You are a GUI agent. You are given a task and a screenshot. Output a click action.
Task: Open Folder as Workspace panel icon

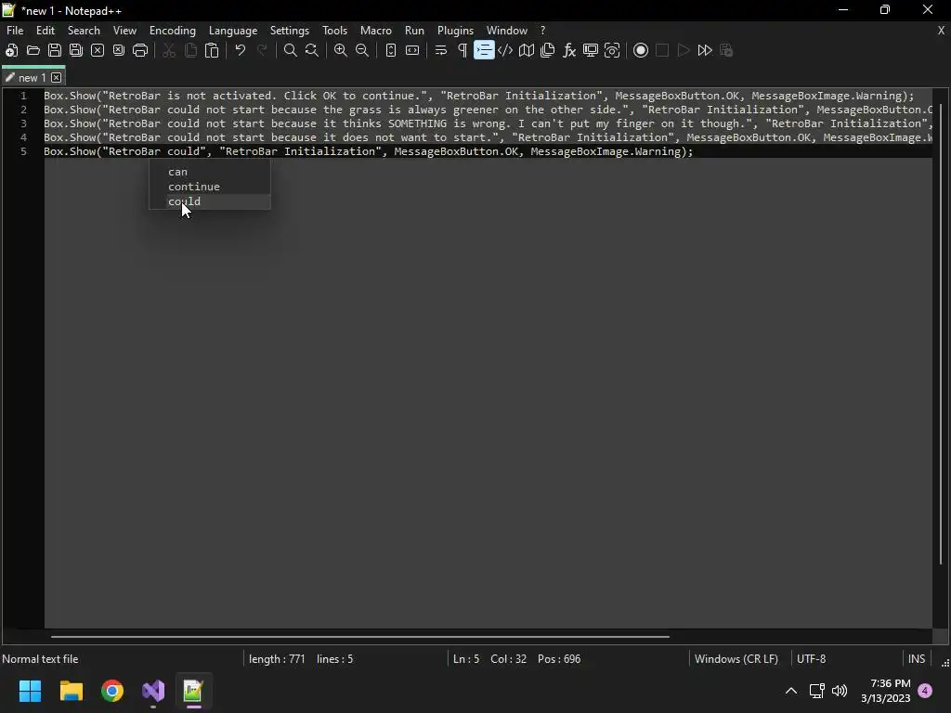pyautogui.click(x=590, y=50)
